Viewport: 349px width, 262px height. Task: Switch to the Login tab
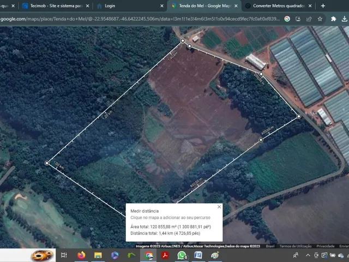[129, 6]
